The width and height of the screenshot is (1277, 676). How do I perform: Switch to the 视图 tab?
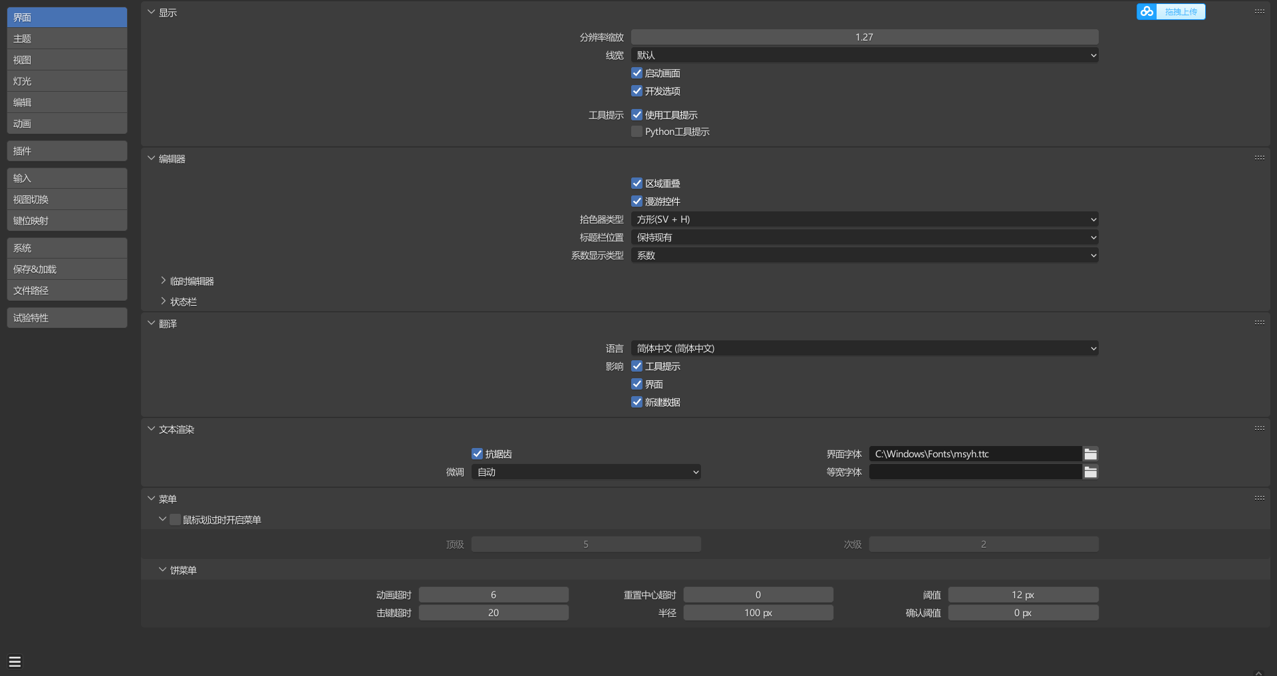click(x=67, y=60)
